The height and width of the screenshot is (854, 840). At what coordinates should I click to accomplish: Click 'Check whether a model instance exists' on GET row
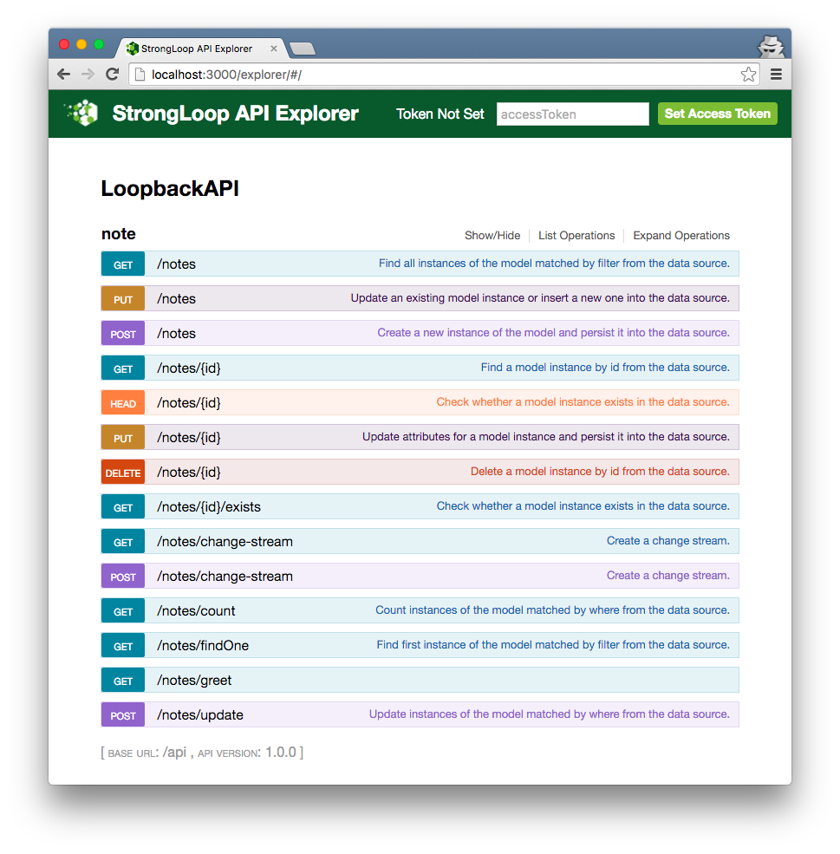[583, 506]
